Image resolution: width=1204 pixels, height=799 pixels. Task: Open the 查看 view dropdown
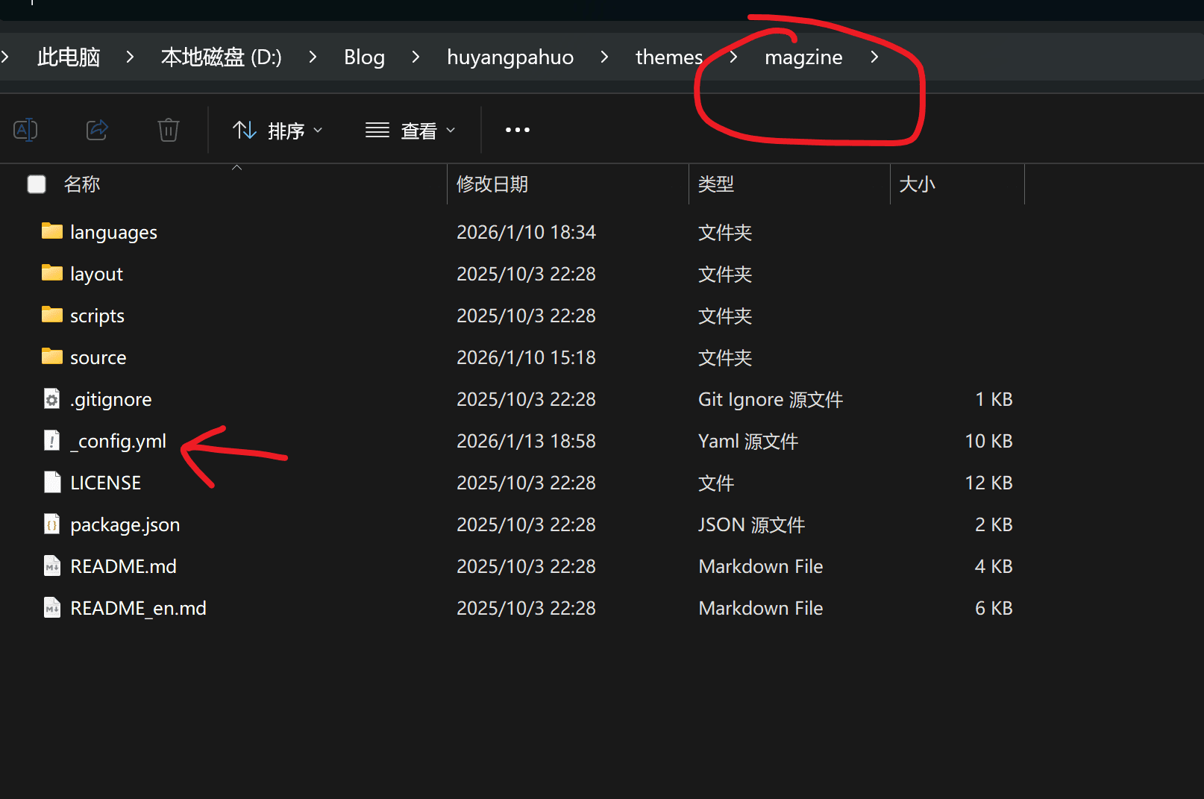click(x=410, y=131)
